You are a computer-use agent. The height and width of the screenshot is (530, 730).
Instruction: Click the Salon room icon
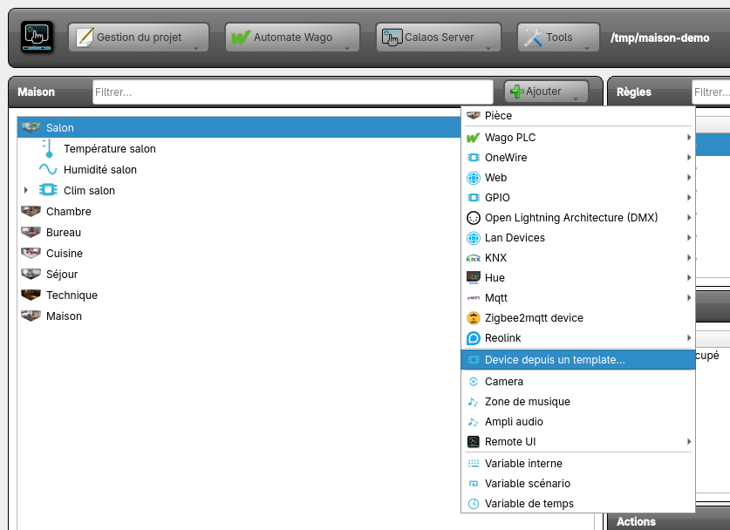click(31, 127)
